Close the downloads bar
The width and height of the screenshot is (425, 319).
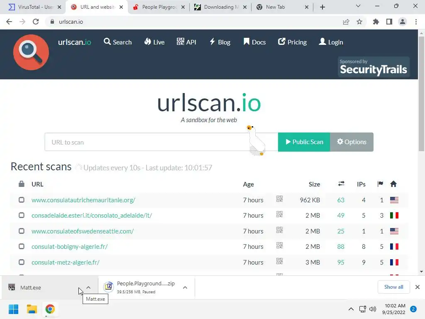pyautogui.click(x=418, y=287)
